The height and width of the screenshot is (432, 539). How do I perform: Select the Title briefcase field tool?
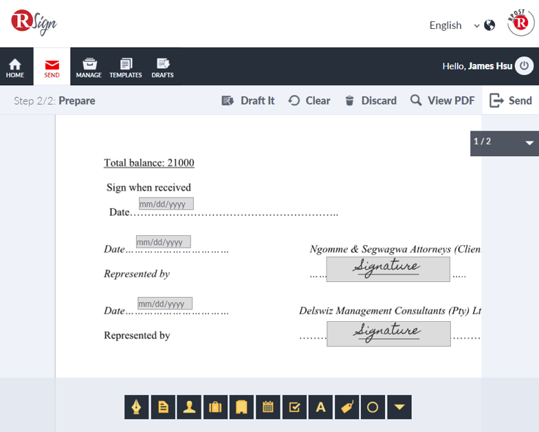click(215, 407)
